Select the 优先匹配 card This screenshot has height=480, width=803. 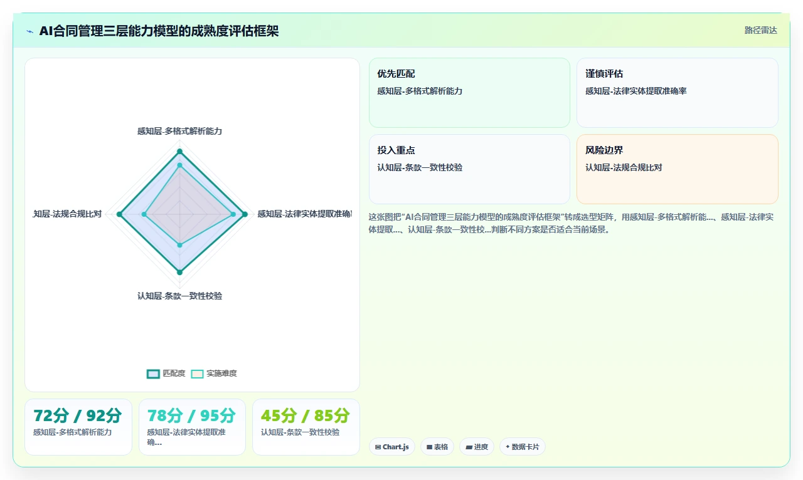[x=469, y=93]
